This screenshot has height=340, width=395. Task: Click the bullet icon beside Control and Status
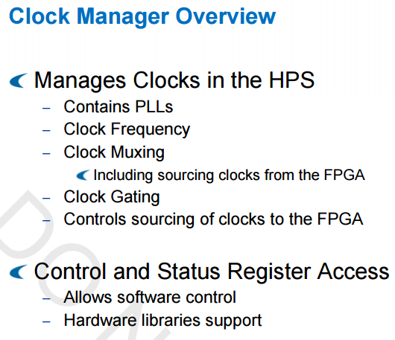18,272
